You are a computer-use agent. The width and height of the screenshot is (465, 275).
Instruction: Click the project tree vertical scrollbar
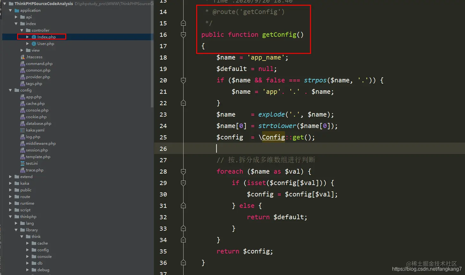(x=152, y=54)
